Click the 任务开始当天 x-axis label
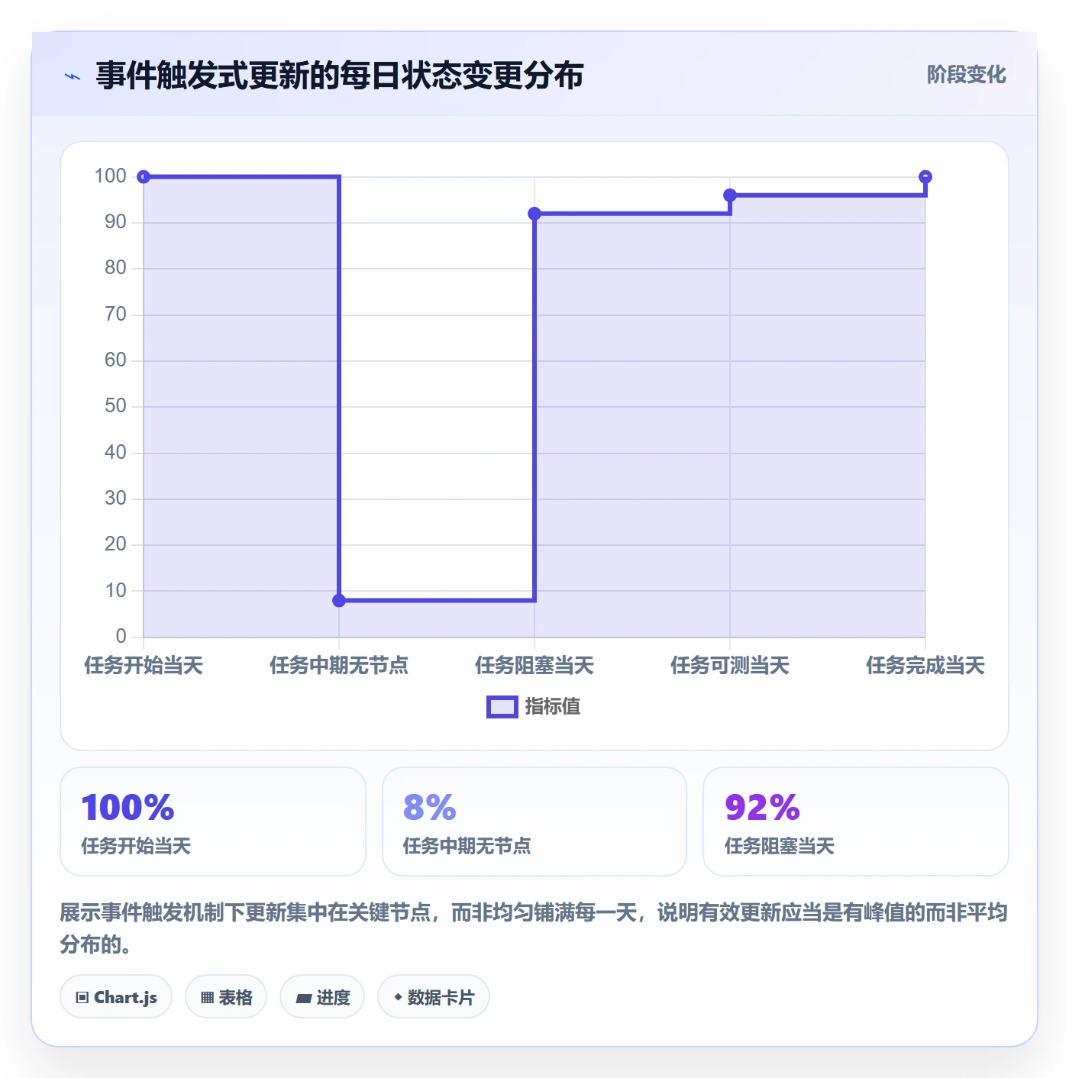1069x1078 pixels. coord(144,666)
